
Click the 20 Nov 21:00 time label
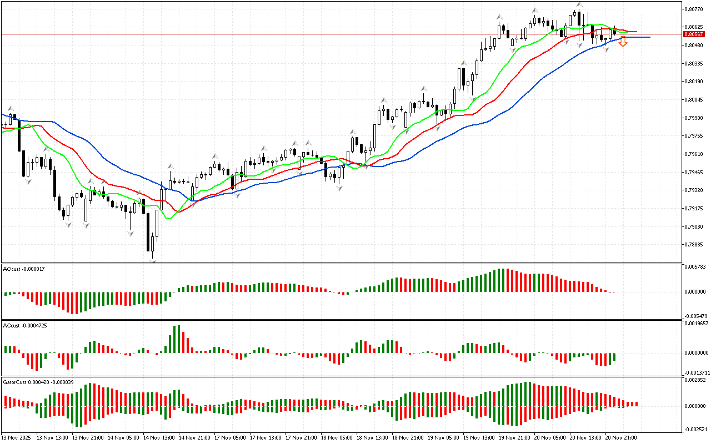[x=621, y=437]
